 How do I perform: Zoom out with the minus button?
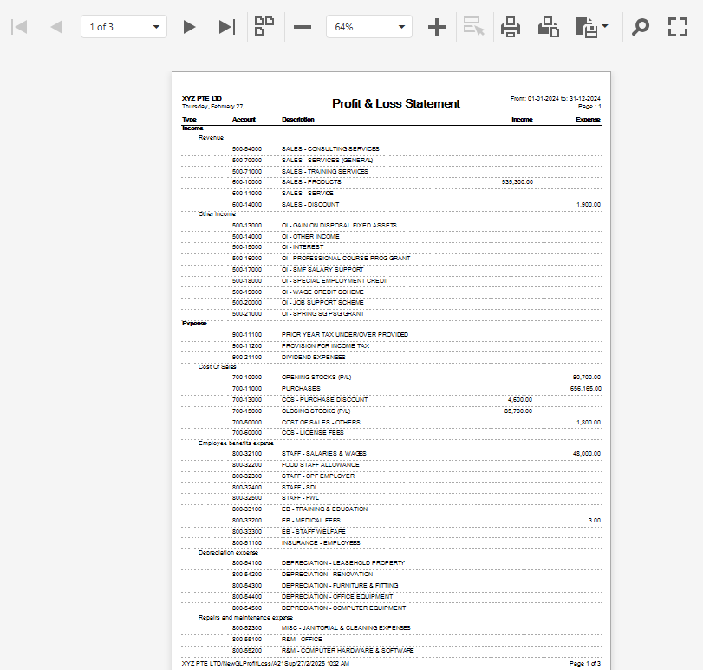(303, 27)
